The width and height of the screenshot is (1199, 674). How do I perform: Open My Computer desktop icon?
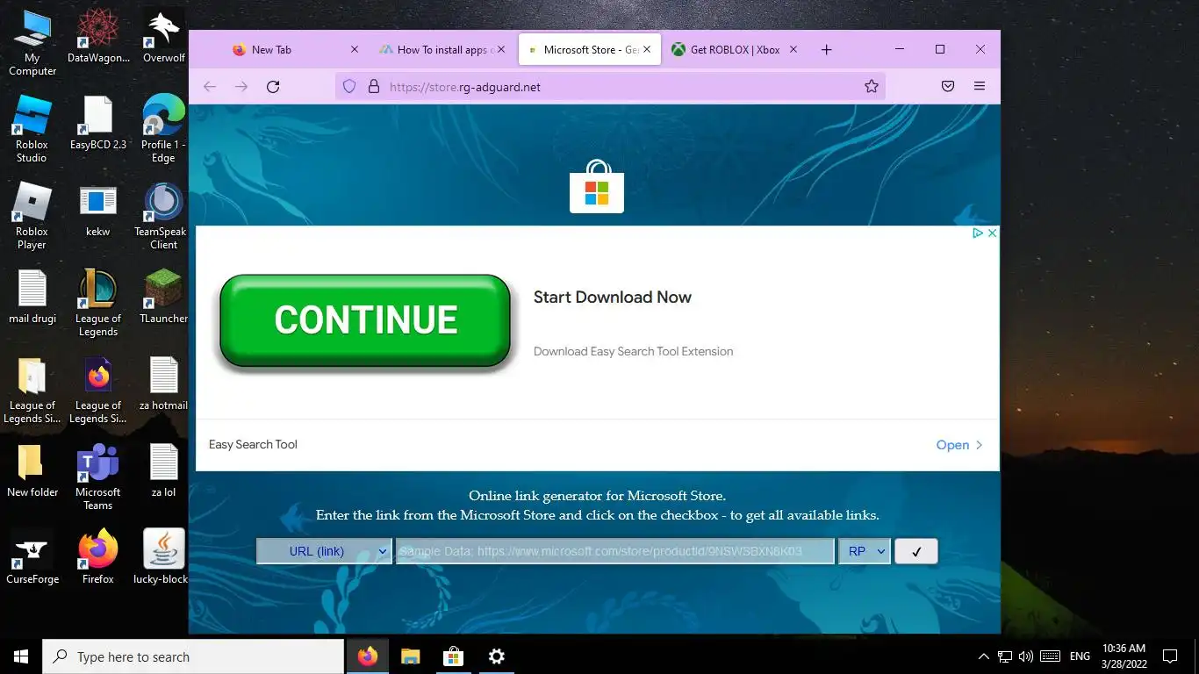32,42
